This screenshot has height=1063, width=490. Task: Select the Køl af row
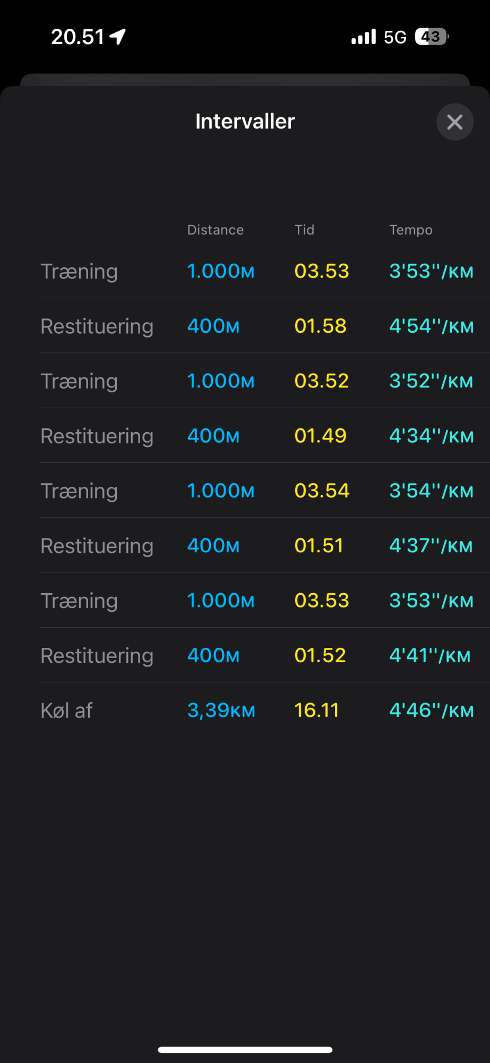tap(265, 710)
